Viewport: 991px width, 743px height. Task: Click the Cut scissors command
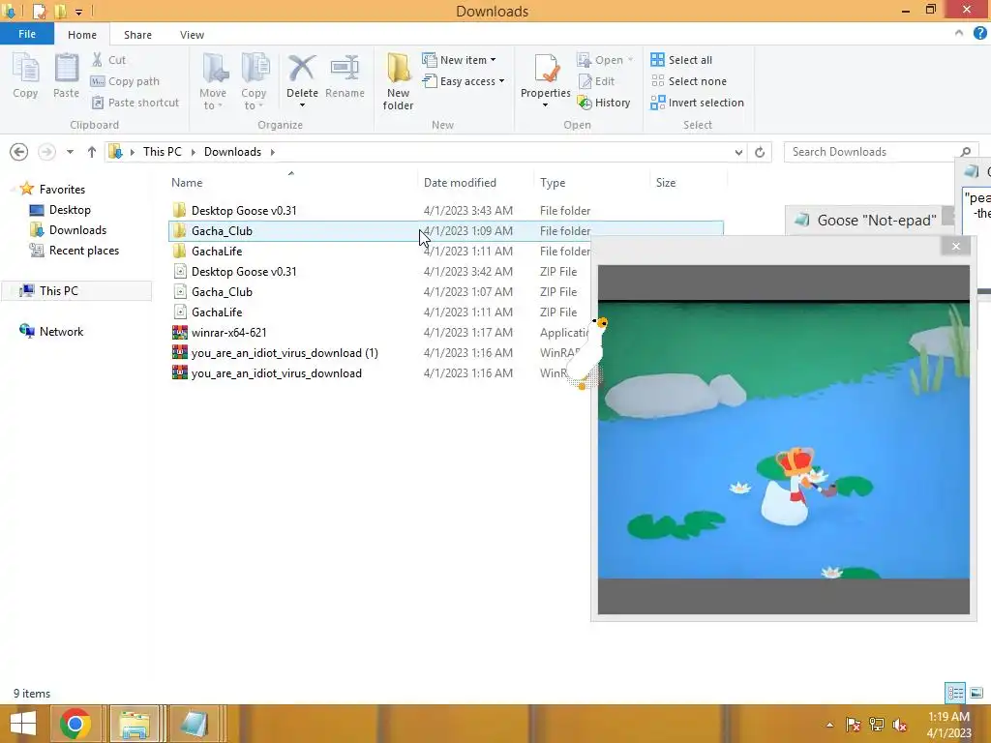point(108,60)
